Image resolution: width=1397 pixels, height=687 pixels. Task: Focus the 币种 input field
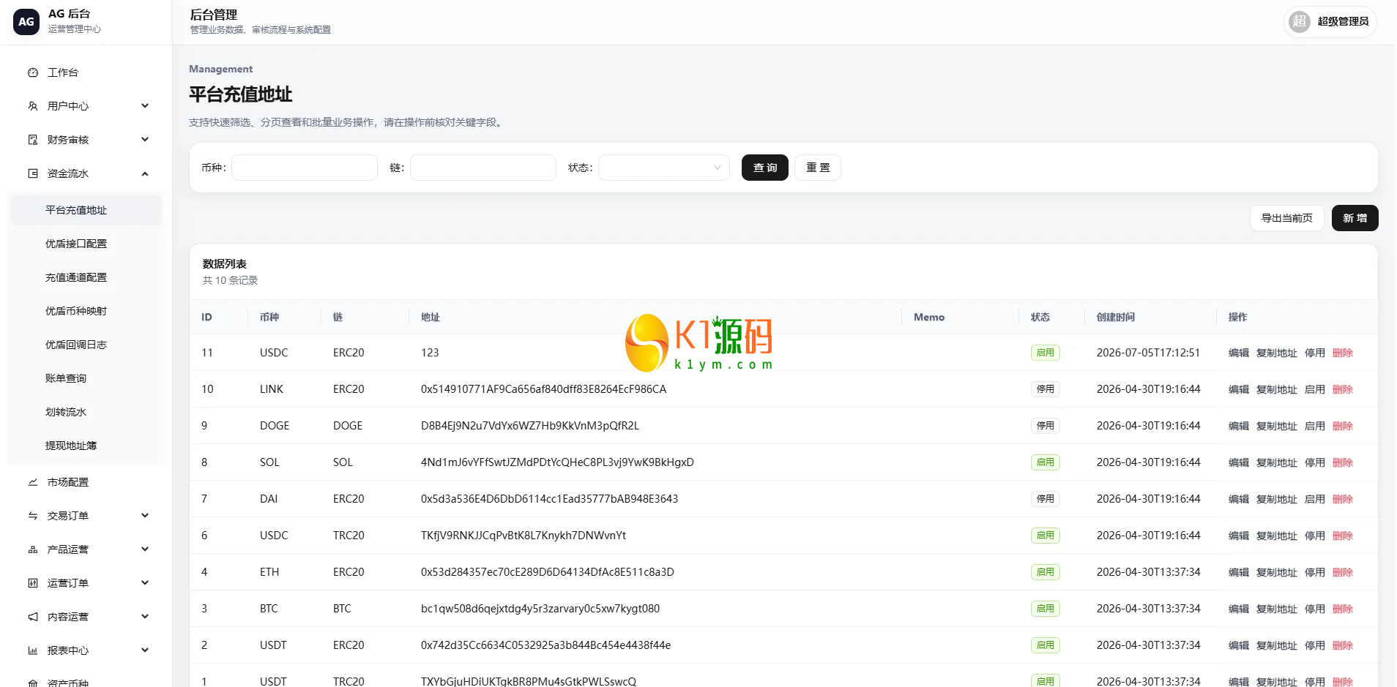point(305,168)
